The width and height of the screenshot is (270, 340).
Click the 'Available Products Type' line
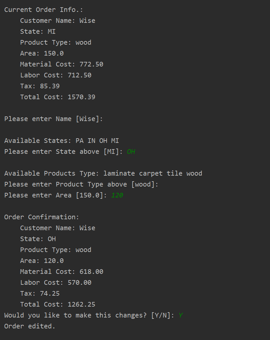pyautogui.click(x=103, y=173)
